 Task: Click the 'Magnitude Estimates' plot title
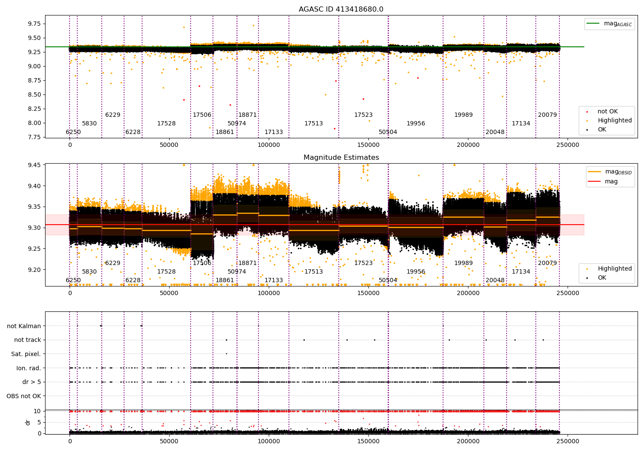coord(341,158)
